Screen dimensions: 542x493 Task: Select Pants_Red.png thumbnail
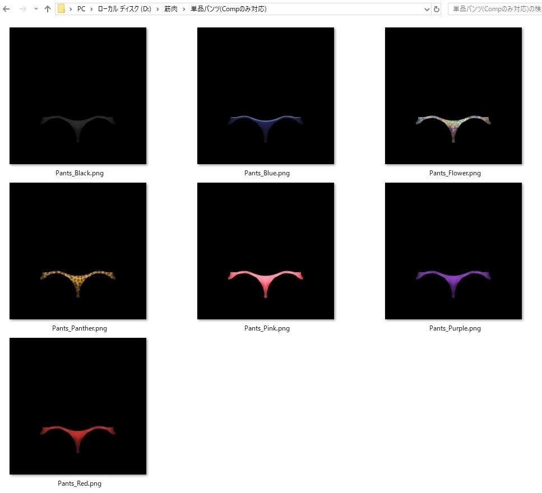78,406
